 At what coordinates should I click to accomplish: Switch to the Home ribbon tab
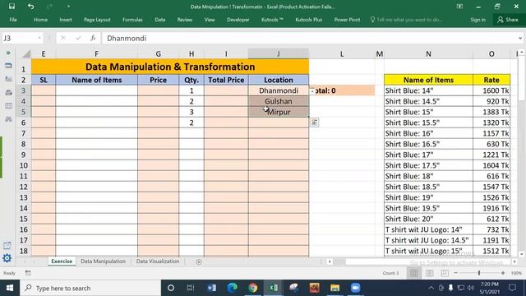coord(40,20)
